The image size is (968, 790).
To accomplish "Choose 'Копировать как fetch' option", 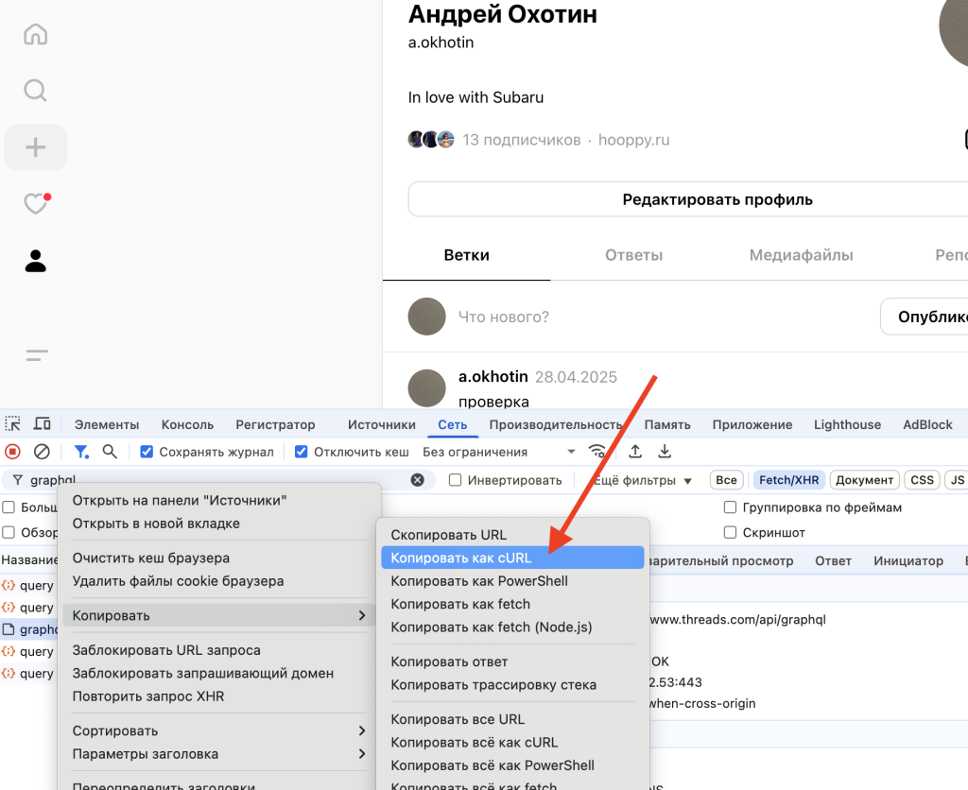I will tap(460, 604).
